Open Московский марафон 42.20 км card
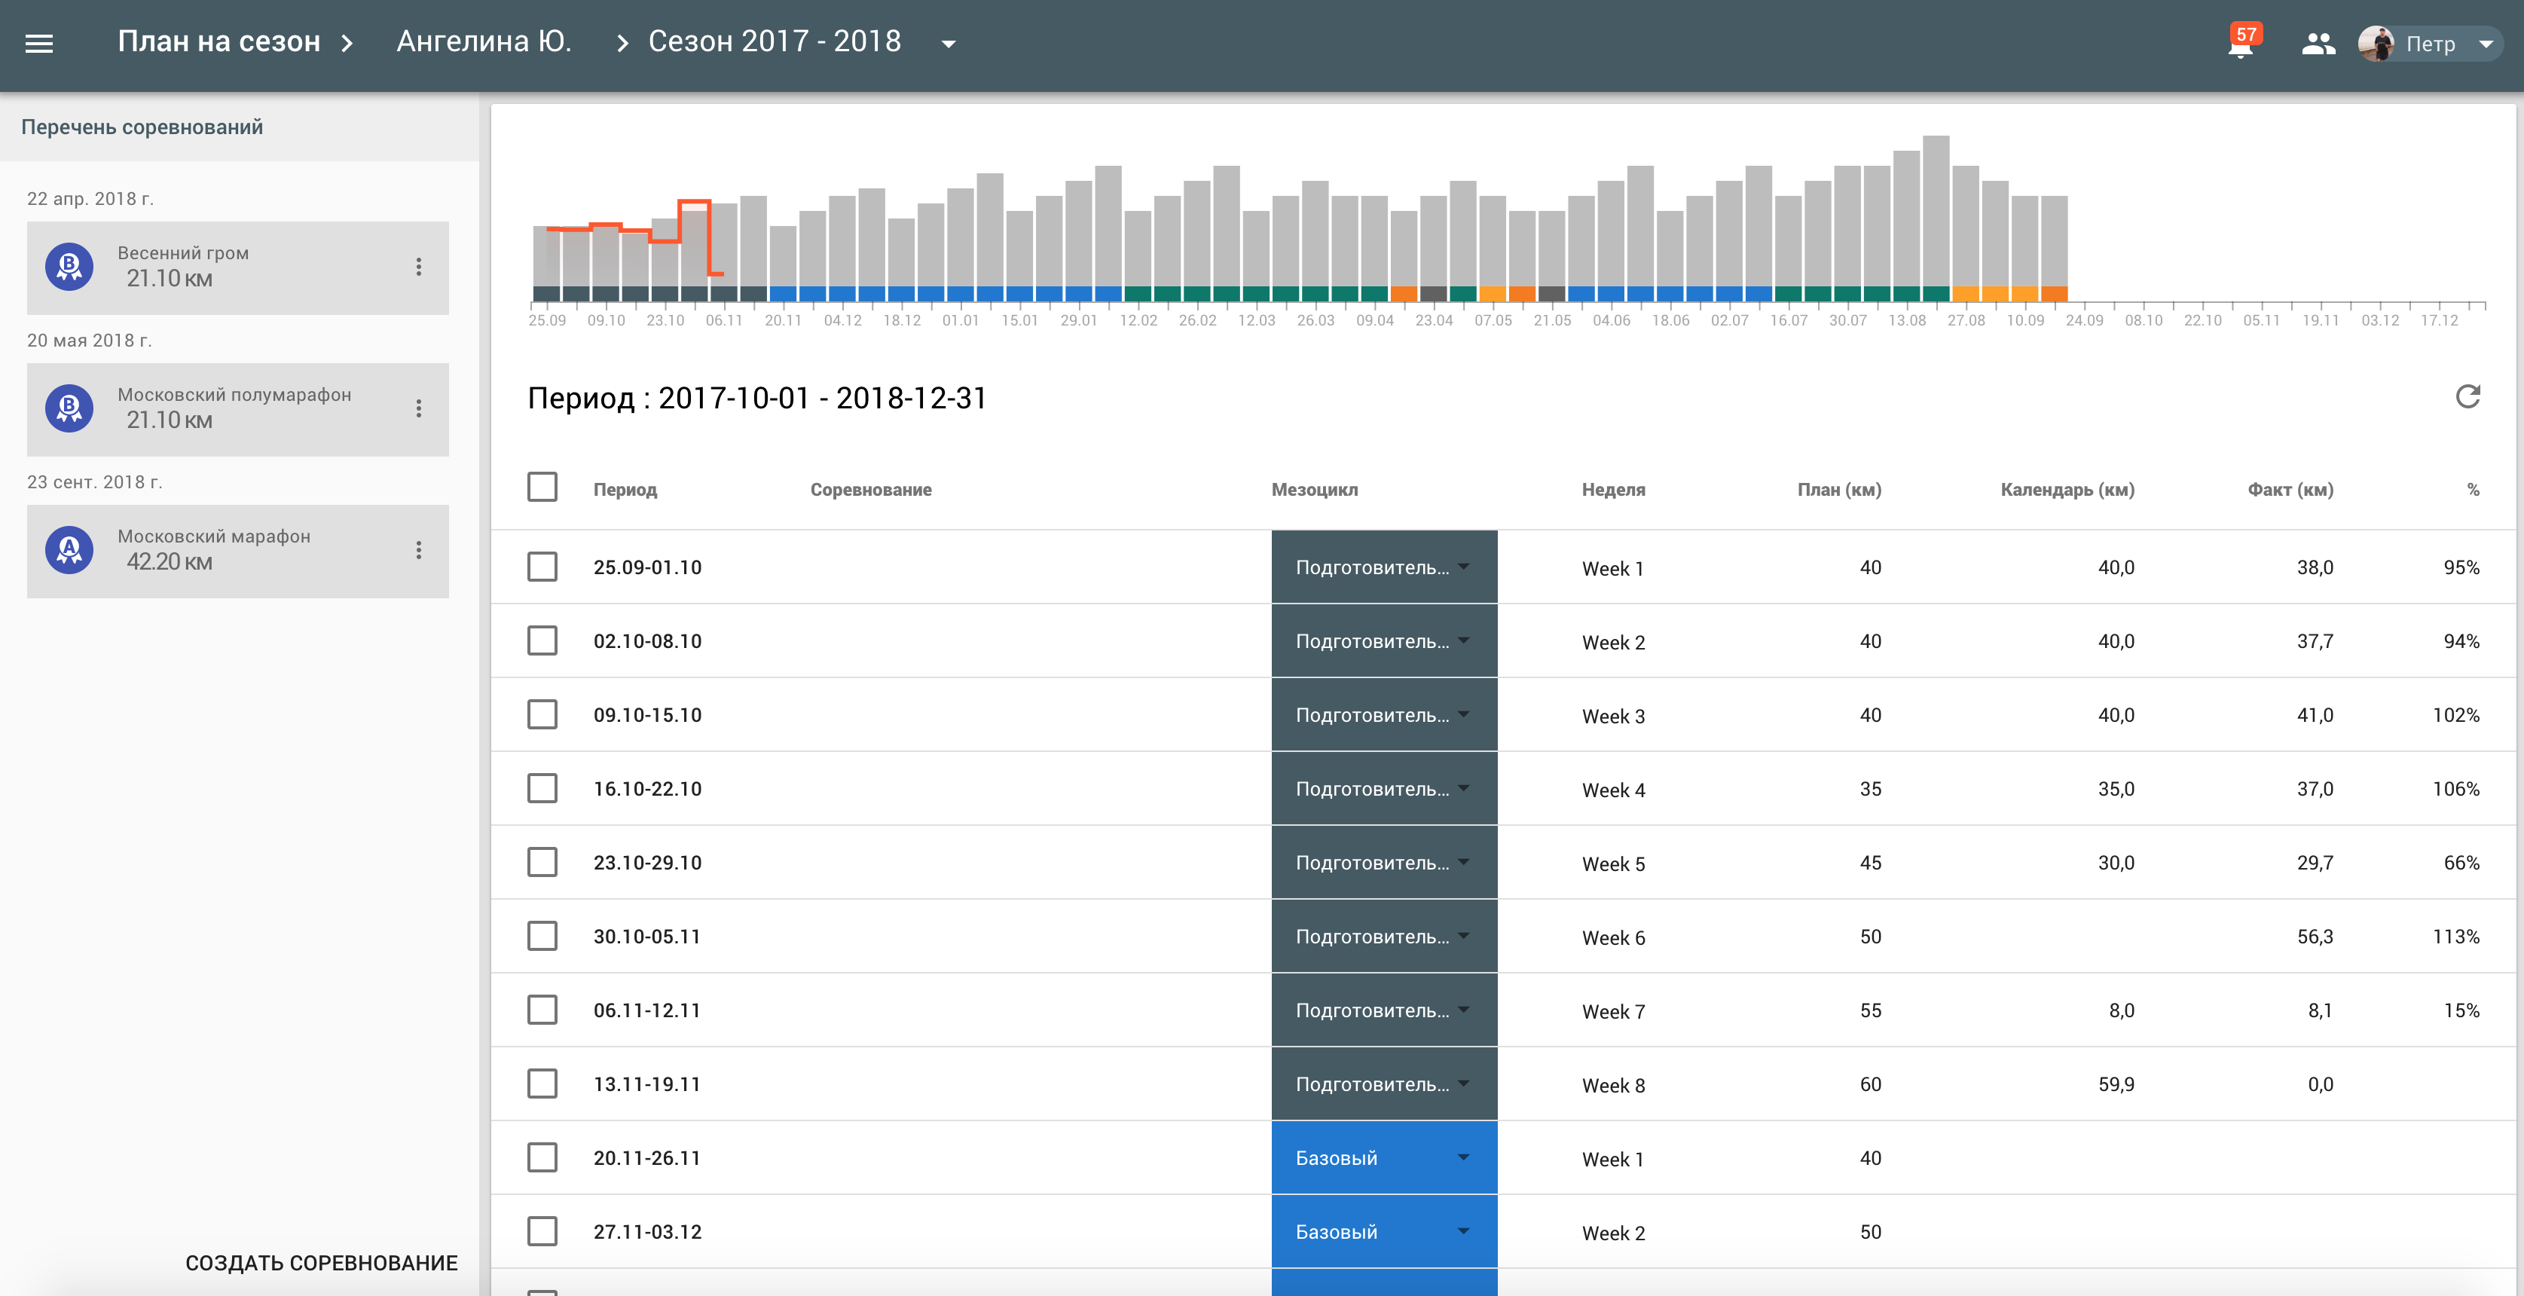This screenshot has width=2524, height=1296. 238,552
